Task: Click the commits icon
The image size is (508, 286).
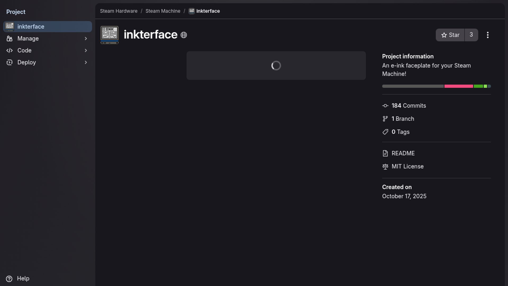Action: point(385,106)
